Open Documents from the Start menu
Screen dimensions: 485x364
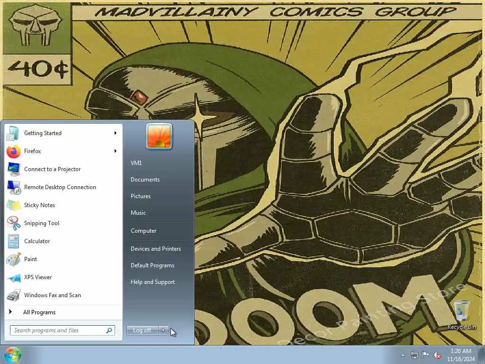(x=145, y=180)
